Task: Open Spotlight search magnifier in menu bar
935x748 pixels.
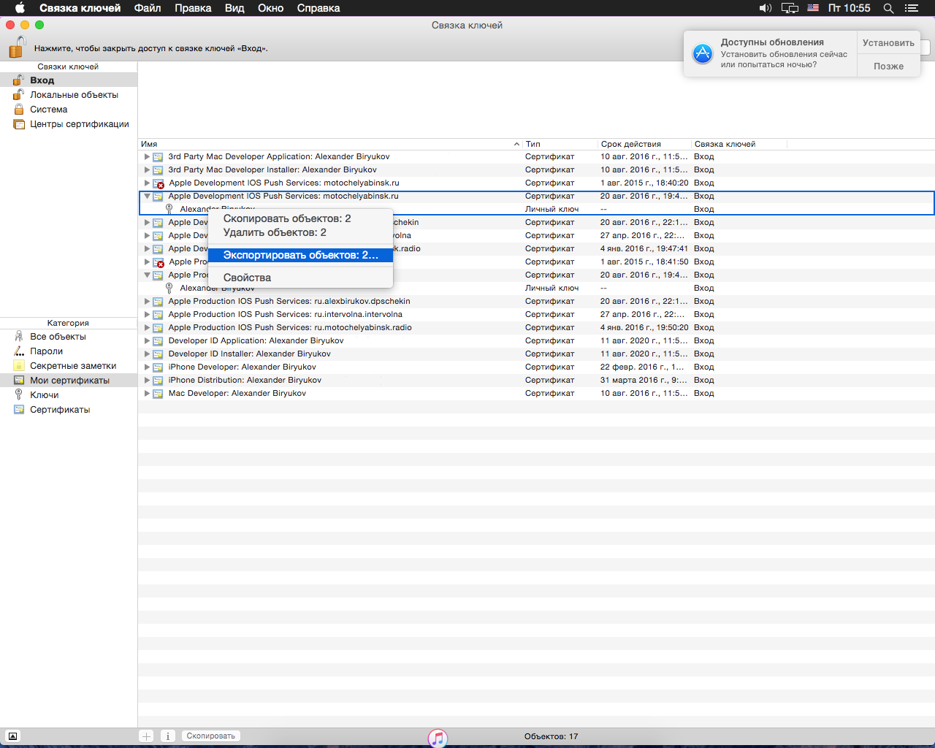Action: pos(888,8)
